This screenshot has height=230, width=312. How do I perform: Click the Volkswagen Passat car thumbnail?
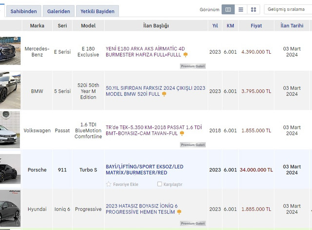(10, 129)
